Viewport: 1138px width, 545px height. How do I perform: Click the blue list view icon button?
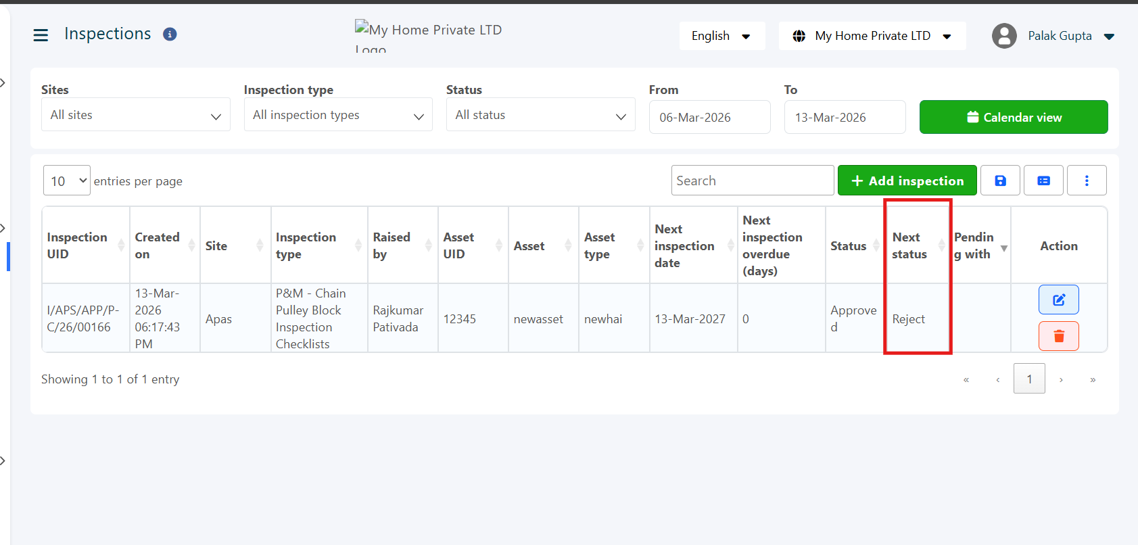click(x=1043, y=181)
